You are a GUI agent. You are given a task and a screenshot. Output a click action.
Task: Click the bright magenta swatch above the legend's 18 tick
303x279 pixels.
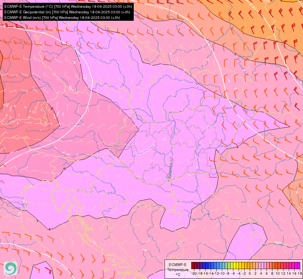pyautogui.click(x=299, y=266)
